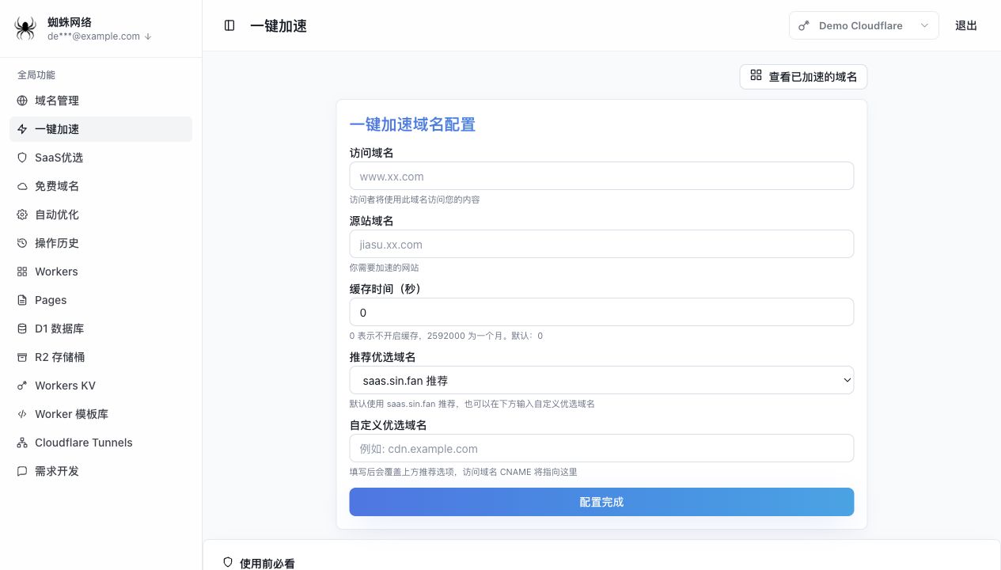
Task: Click the 一键加速域名配置 heading
Action: (x=412, y=124)
